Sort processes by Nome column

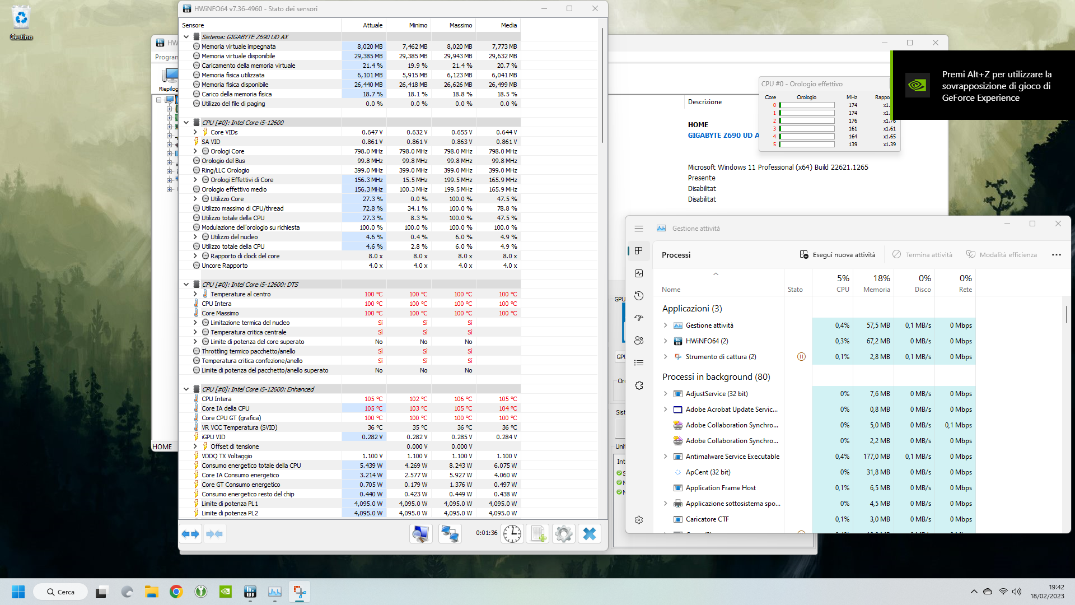[x=719, y=283]
